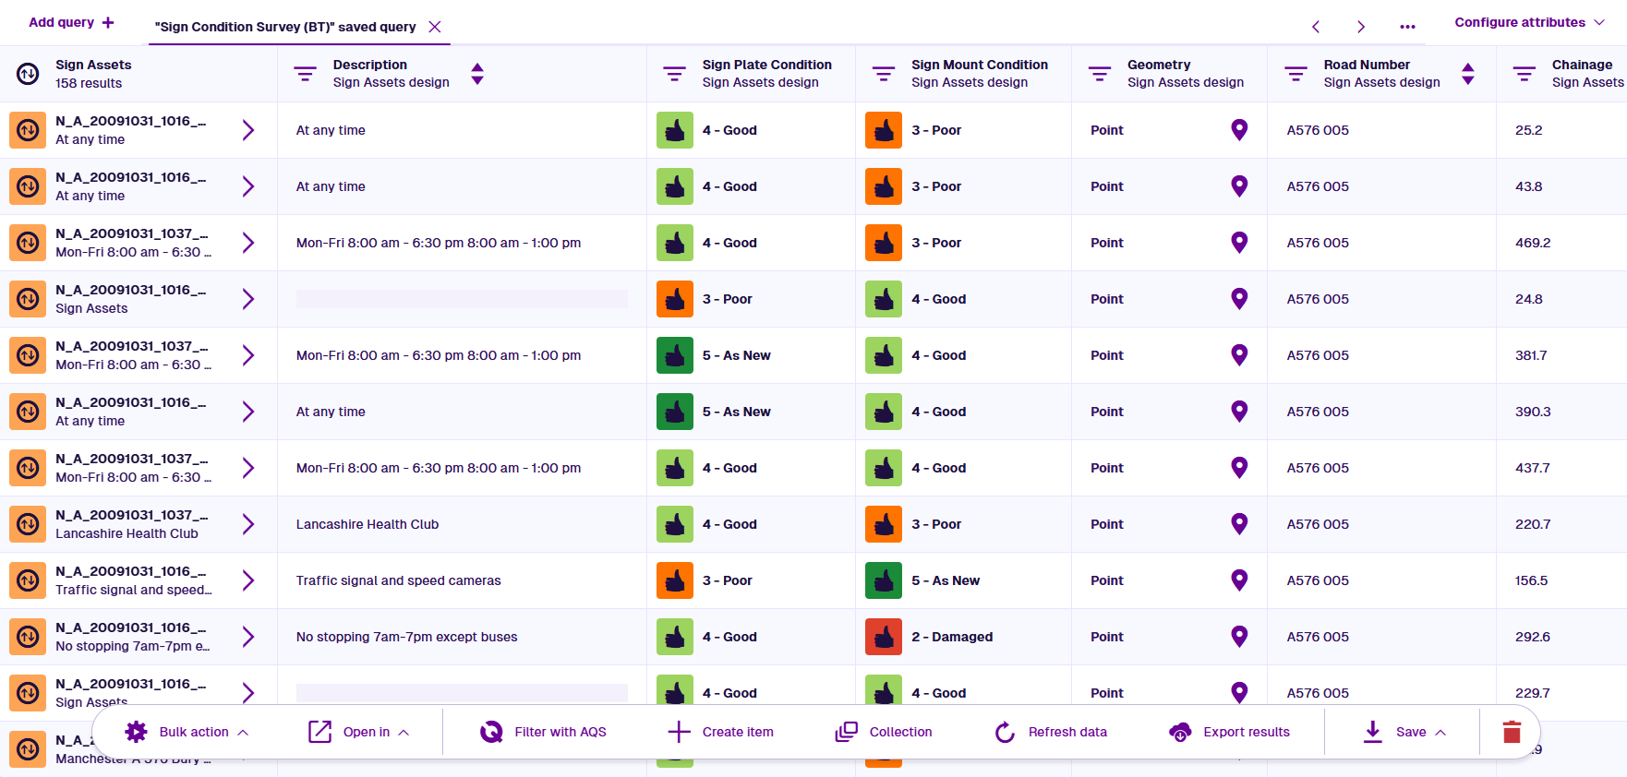Click filter icon on Sign Plate Condition column
Viewport: 1627px width, 777px height.
click(674, 74)
